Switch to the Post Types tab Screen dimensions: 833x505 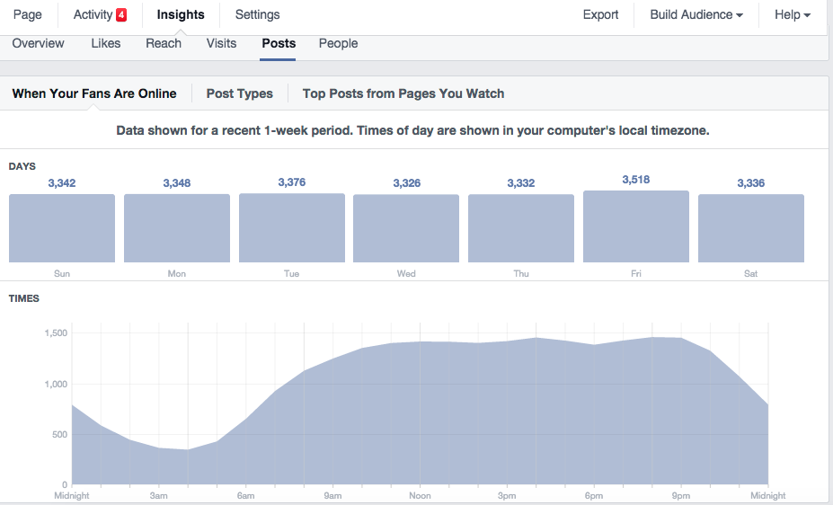239,93
